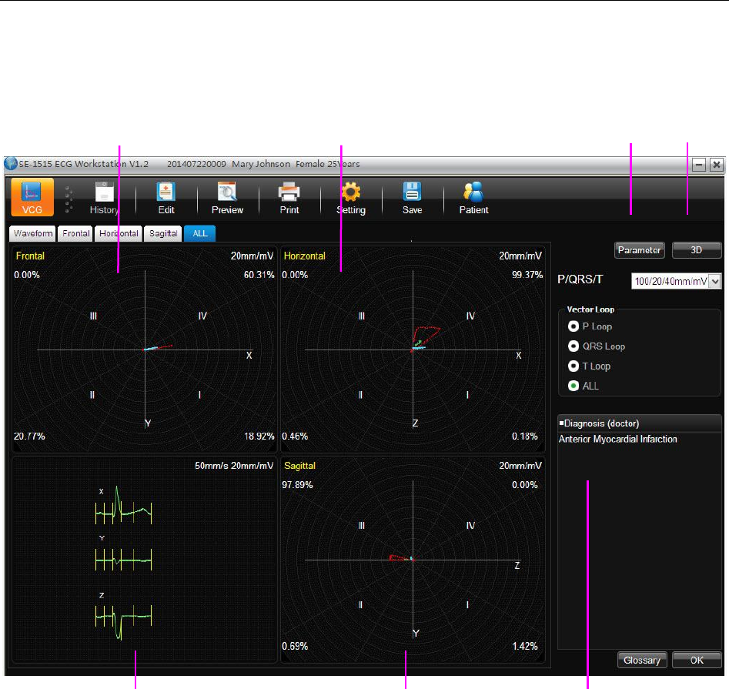The height and width of the screenshot is (689, 729).
Task: Open the Patient icon
Action: click(473, 198)
